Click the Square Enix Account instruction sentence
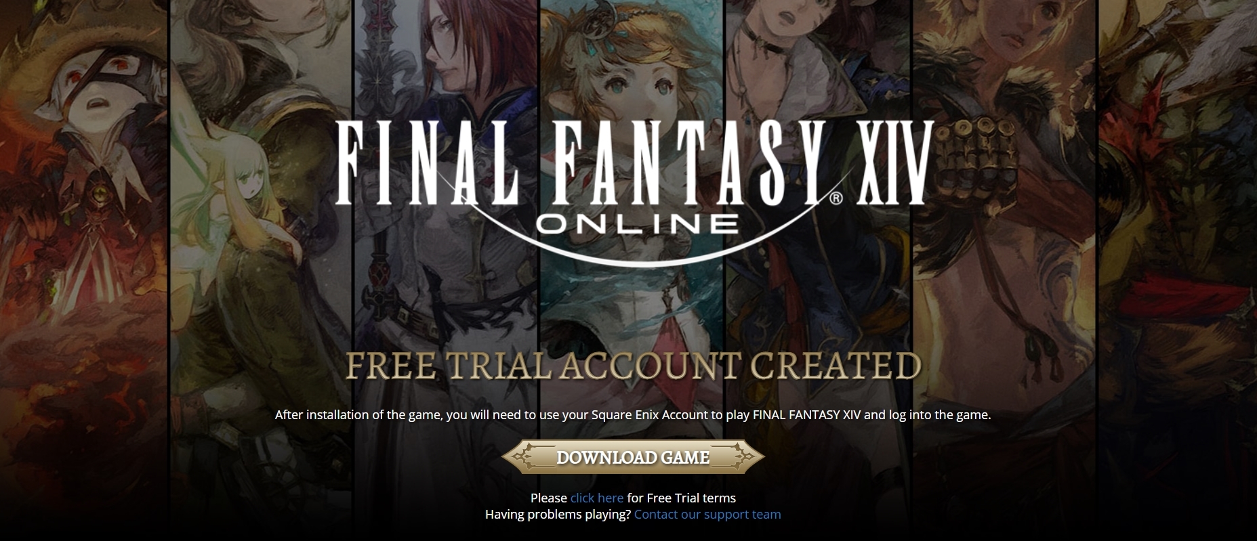 tap(633, 415)
